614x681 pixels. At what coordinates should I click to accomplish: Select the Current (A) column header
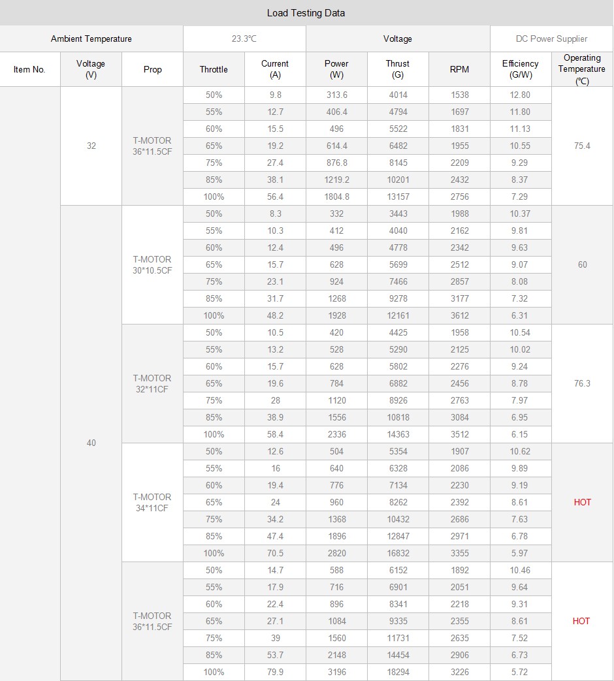275,69
